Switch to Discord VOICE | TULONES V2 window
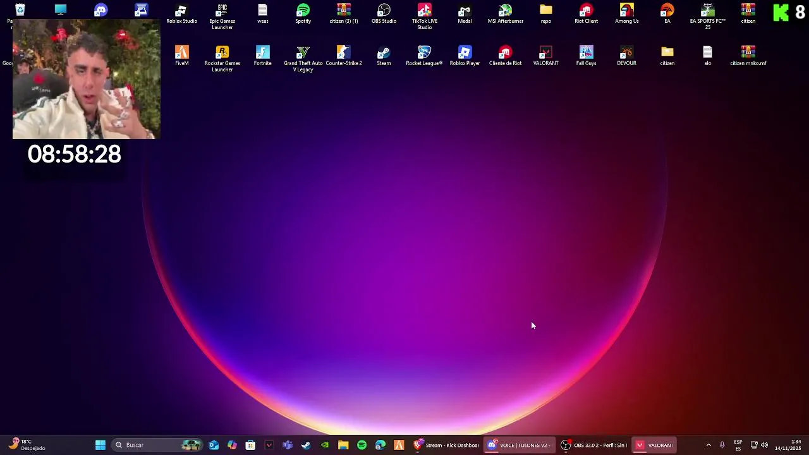 click(x=520, y=445)
